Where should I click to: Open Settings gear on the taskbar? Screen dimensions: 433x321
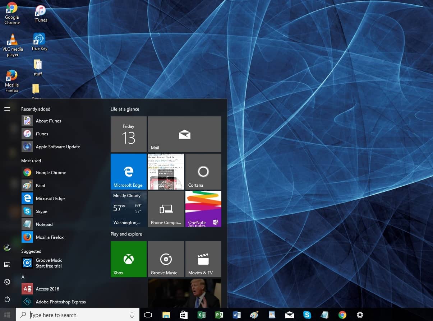click(x=360, y=315)
